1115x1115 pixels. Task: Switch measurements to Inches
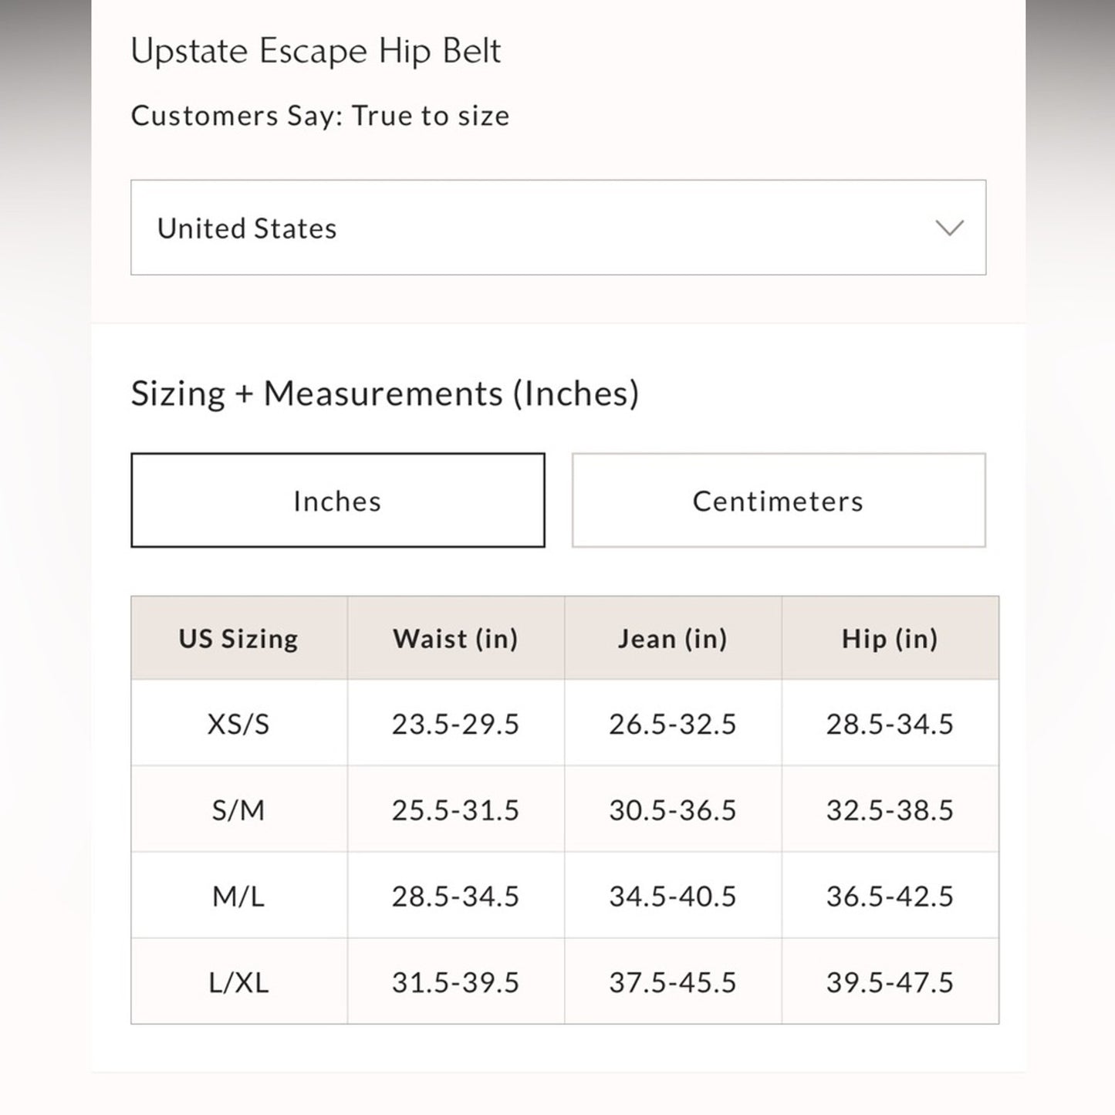[338, 501]
